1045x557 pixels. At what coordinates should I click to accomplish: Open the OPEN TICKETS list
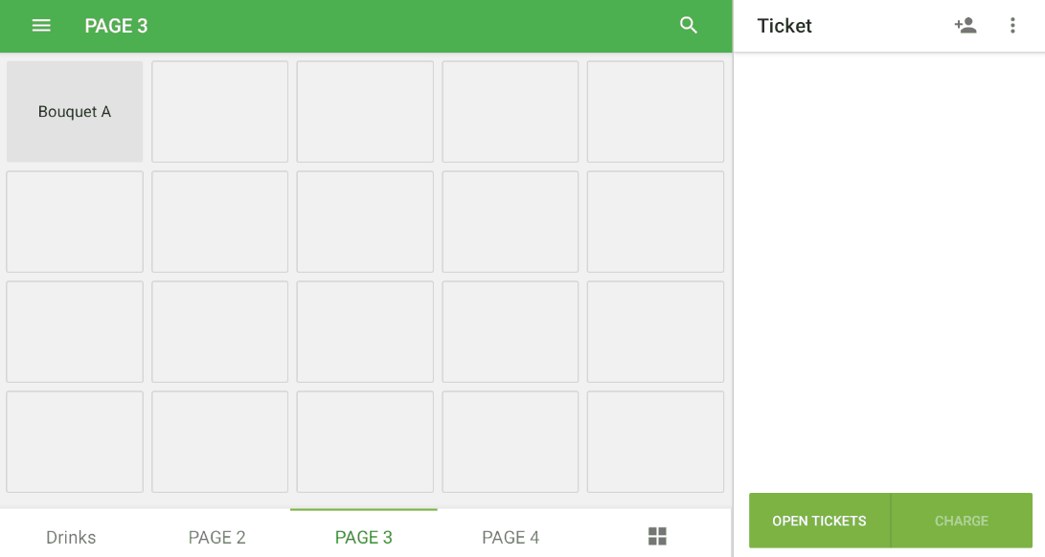[x=819, y=521]
